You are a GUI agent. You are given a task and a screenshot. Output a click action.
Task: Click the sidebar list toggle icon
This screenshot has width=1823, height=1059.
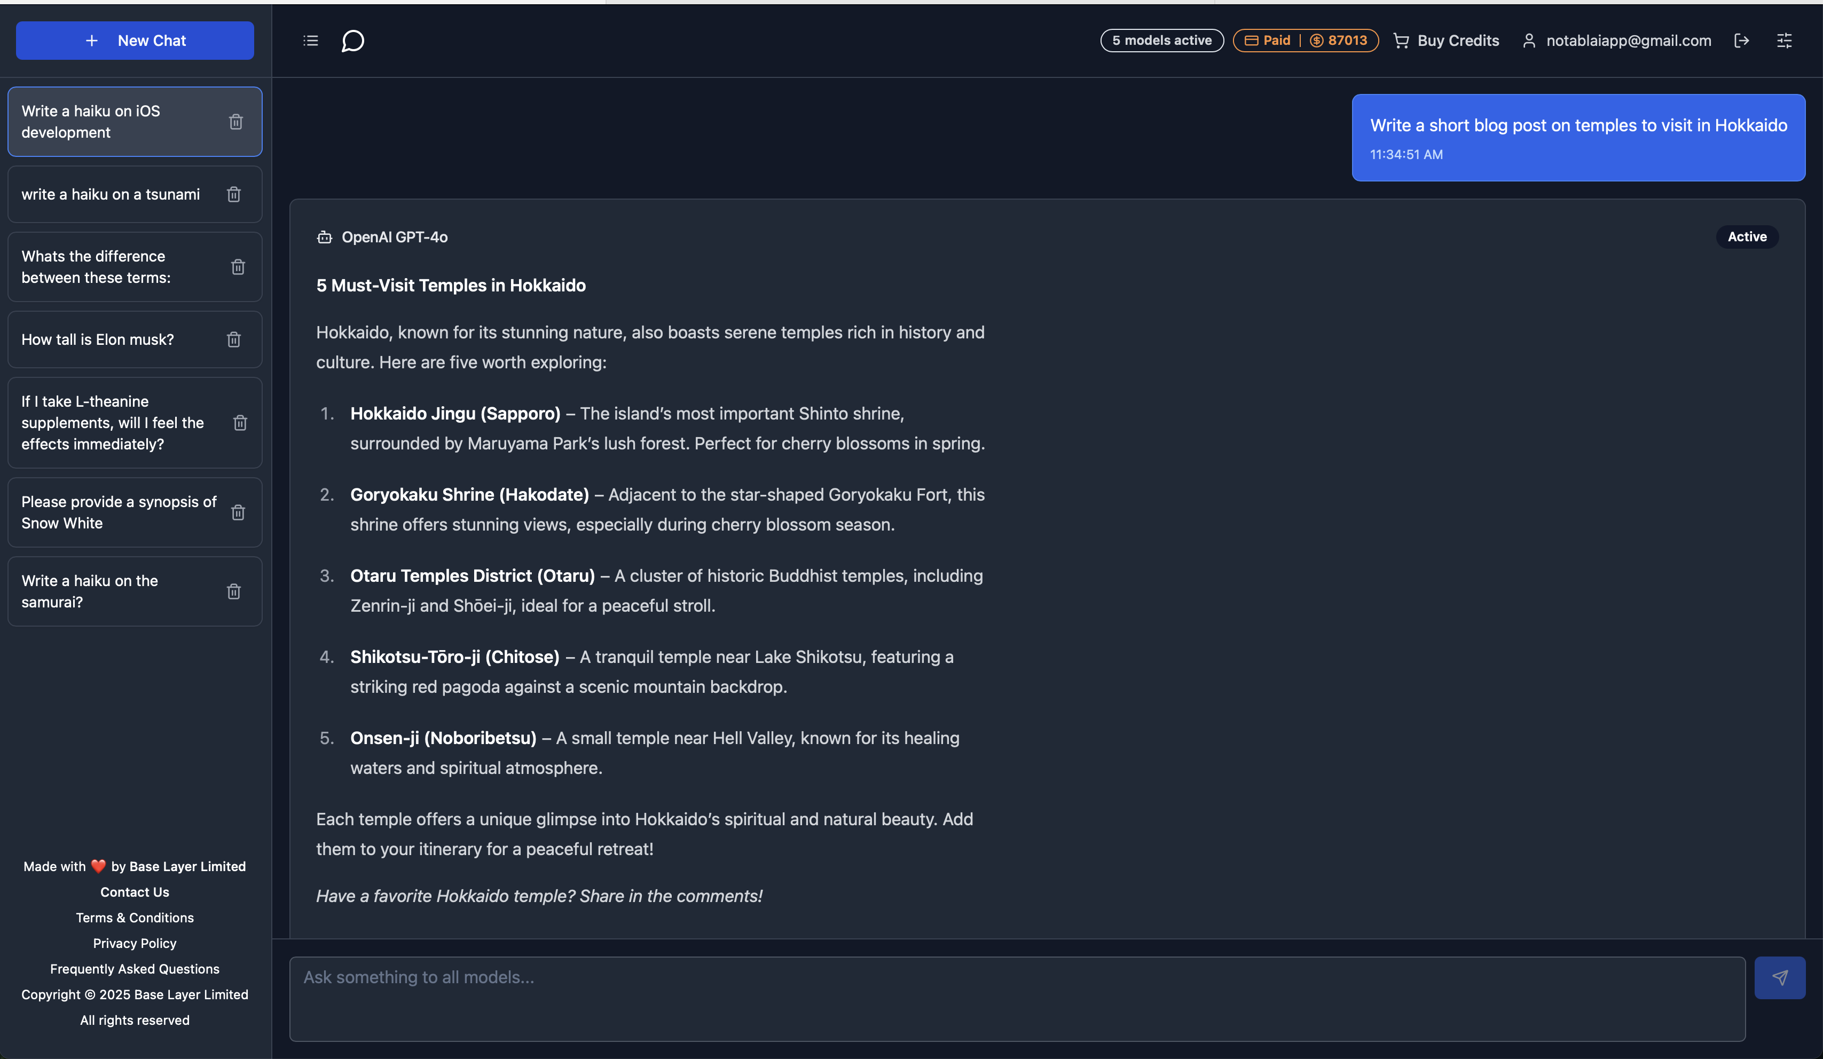(x=310, y=41)
